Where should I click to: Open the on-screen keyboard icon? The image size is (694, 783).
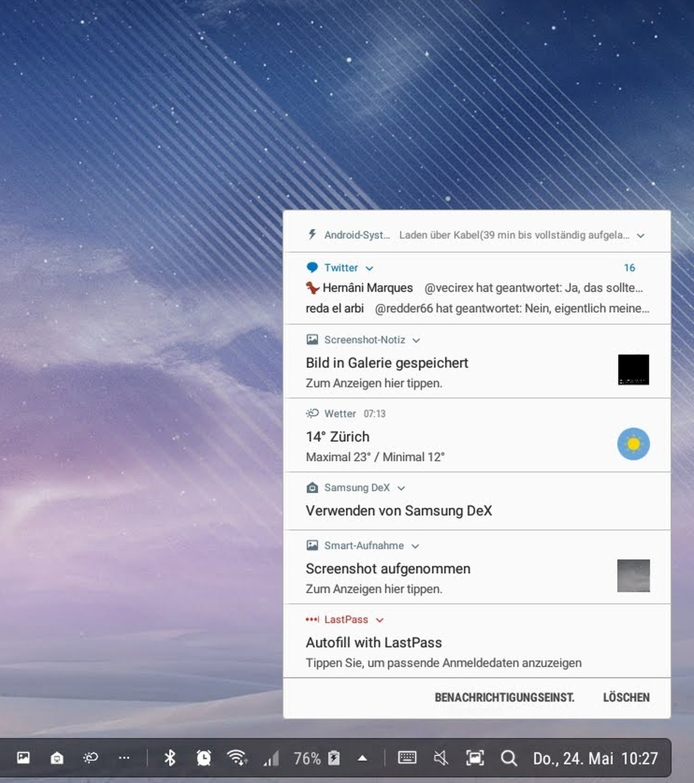click(x=407, y=758)
